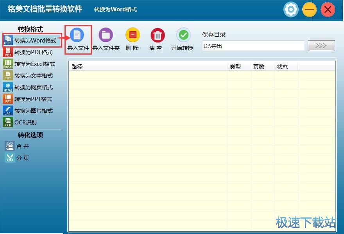Image resolution: width=344 pixels, height=234 pixels.
Task: Import a folder via 导入文件夹
Action: point(106,40)
